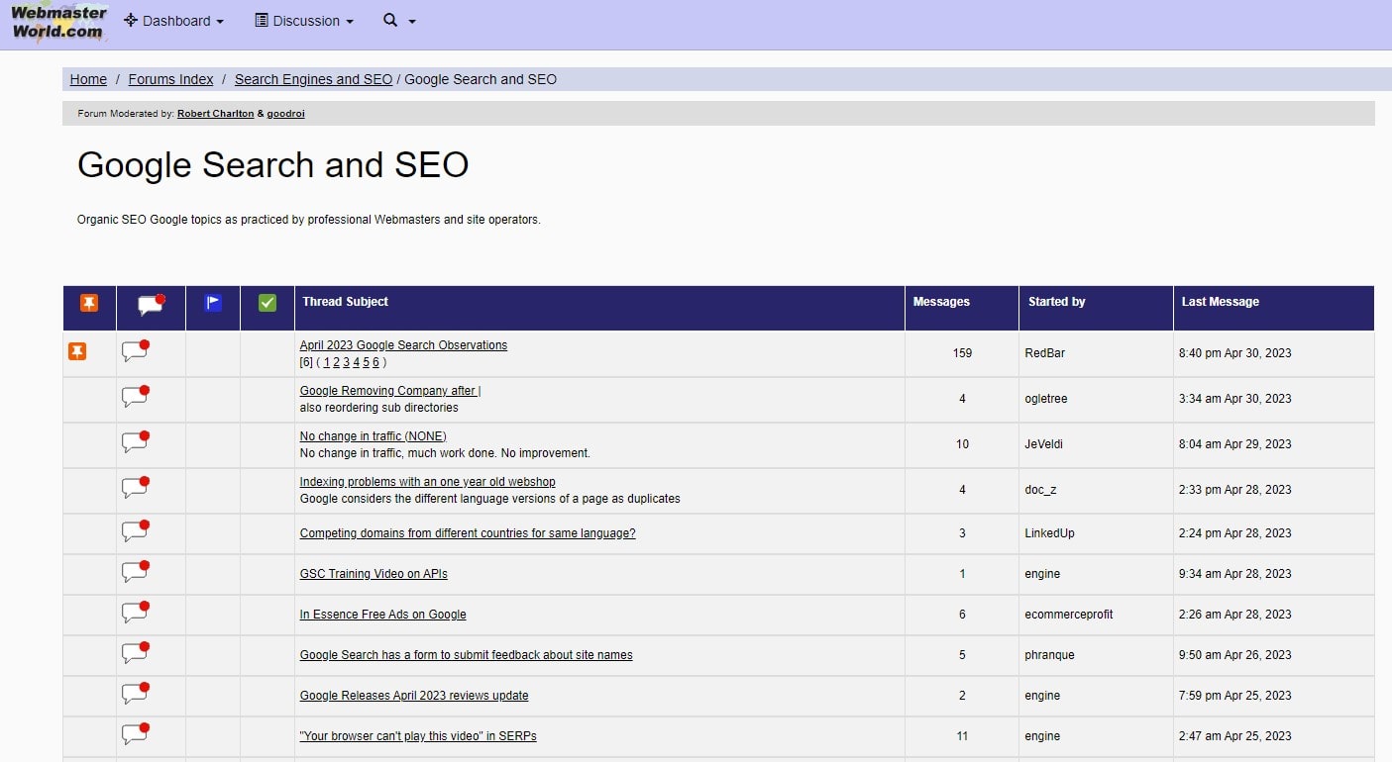The width and height of the screenshot is (1392, 762).
Task: Go to page 6 of April 2023 thread
Action: 375,362
